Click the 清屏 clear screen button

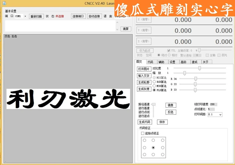click(x=126, y=29)
